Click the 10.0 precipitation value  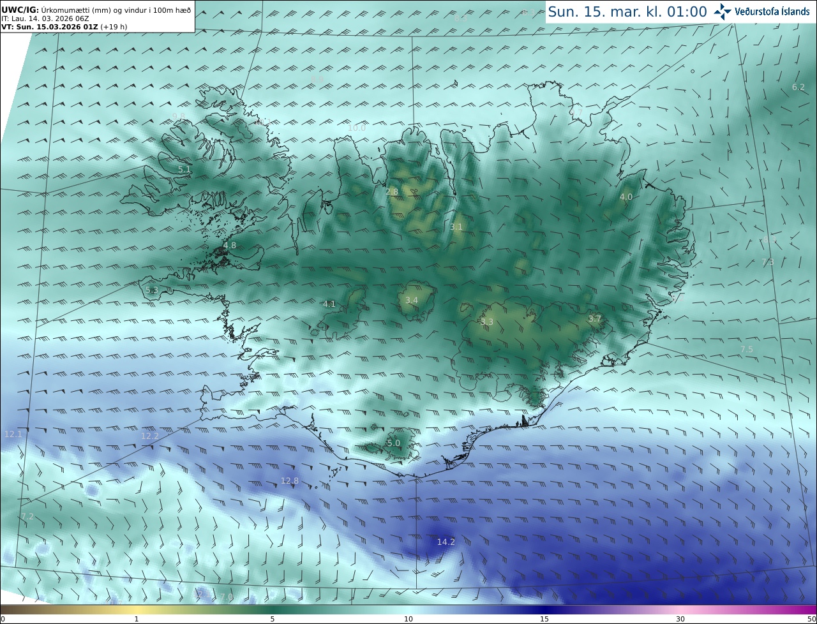click(357, 128)
